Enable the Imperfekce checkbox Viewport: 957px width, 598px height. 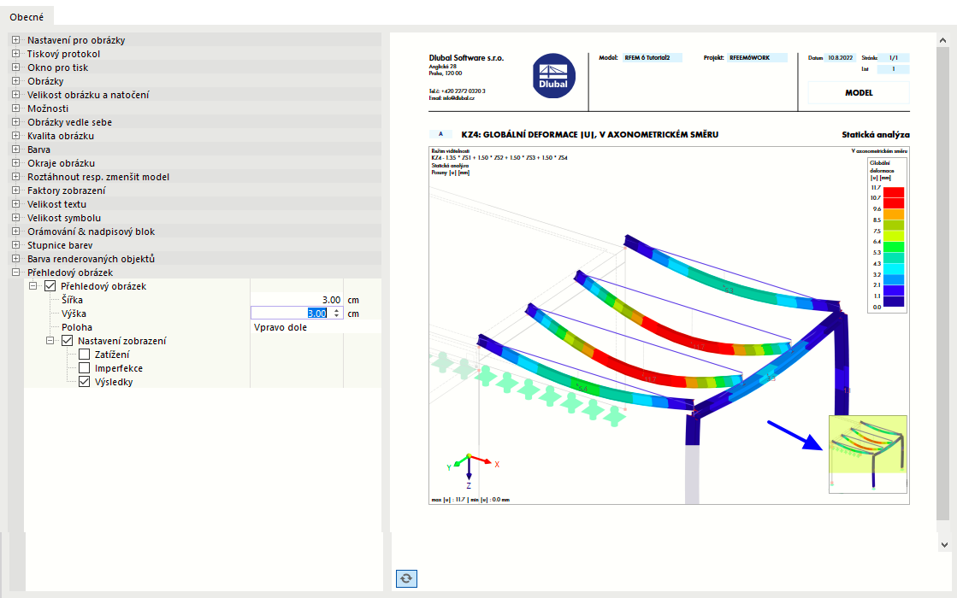click(84, 368)
